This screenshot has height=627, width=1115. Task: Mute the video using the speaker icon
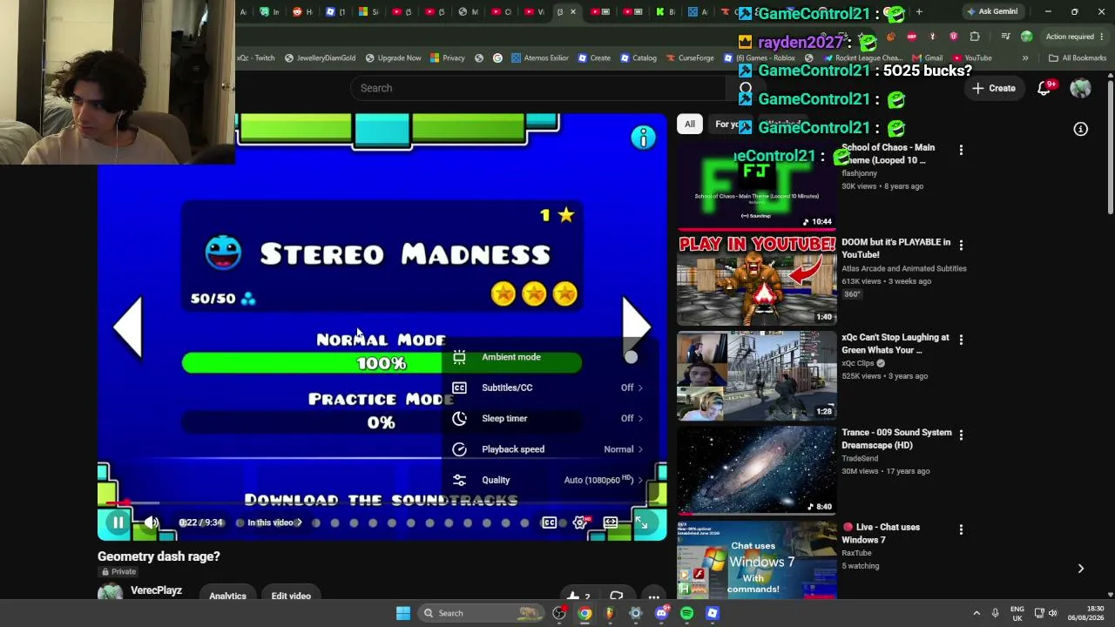(x=152, y=522)
